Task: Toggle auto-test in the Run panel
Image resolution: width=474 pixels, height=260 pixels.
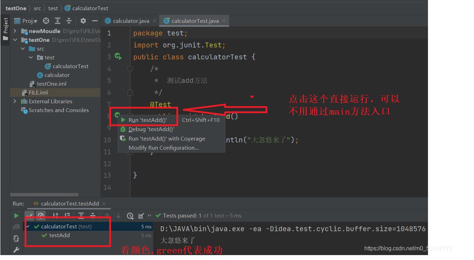Action: tap(16, 239)
